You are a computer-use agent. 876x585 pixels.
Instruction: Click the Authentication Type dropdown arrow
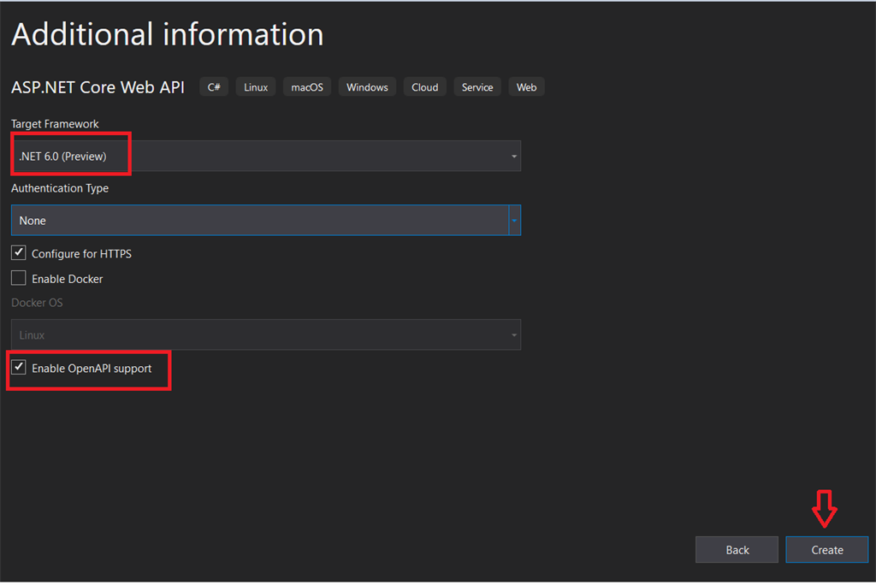514,220
